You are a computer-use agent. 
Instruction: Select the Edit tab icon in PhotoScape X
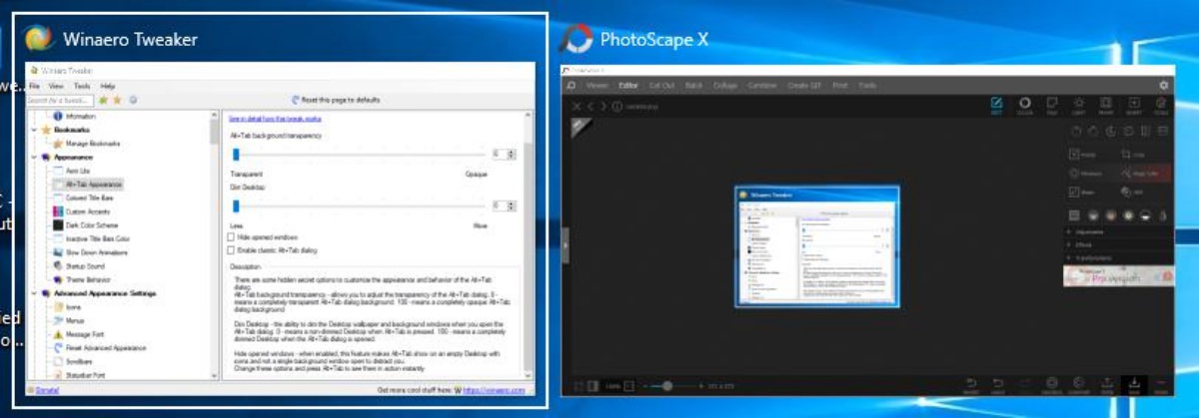(996, 104)
